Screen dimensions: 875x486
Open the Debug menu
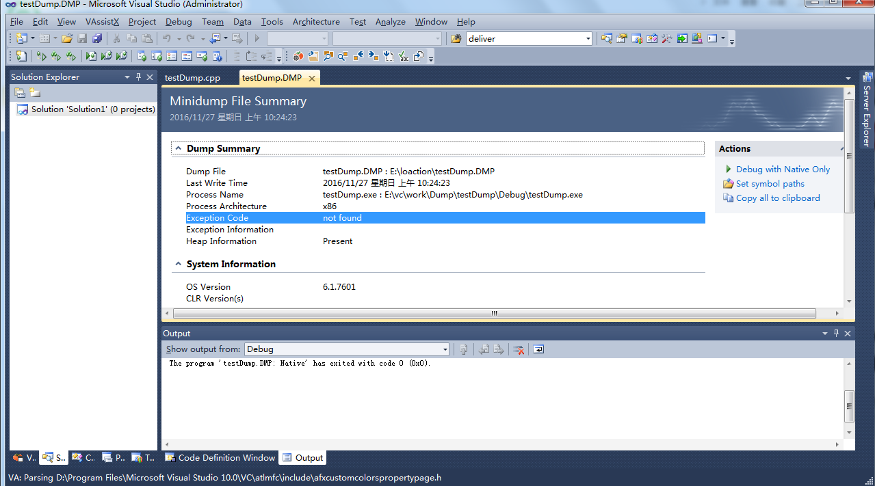click(179, 22)
